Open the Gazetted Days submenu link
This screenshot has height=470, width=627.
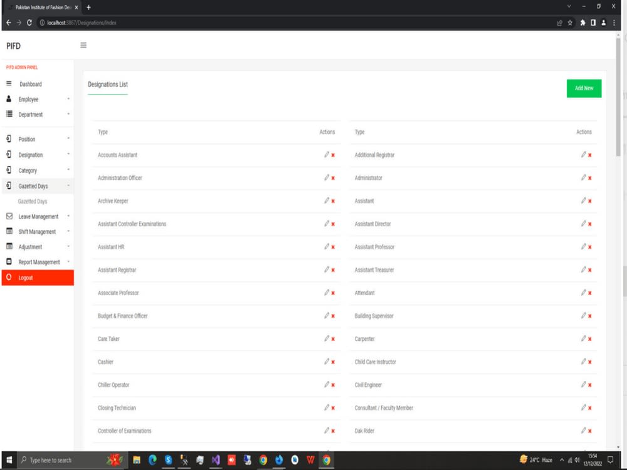33,201
